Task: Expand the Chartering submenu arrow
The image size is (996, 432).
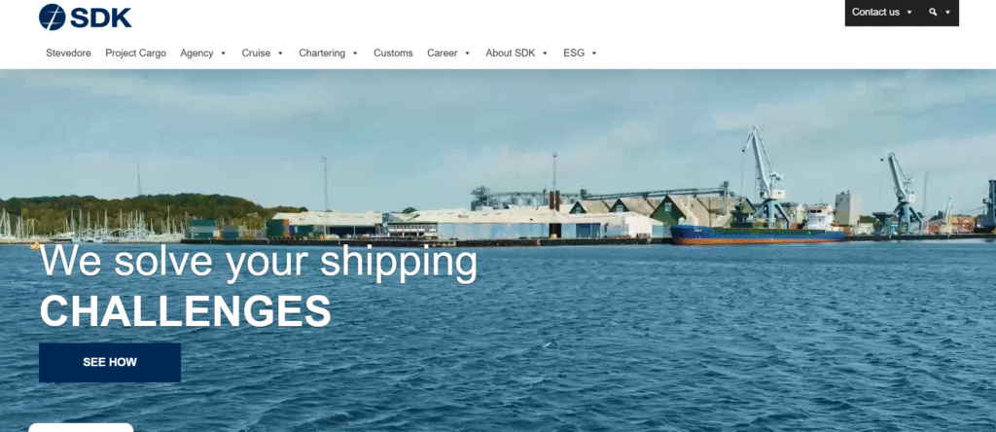Action: coord(355,54)
